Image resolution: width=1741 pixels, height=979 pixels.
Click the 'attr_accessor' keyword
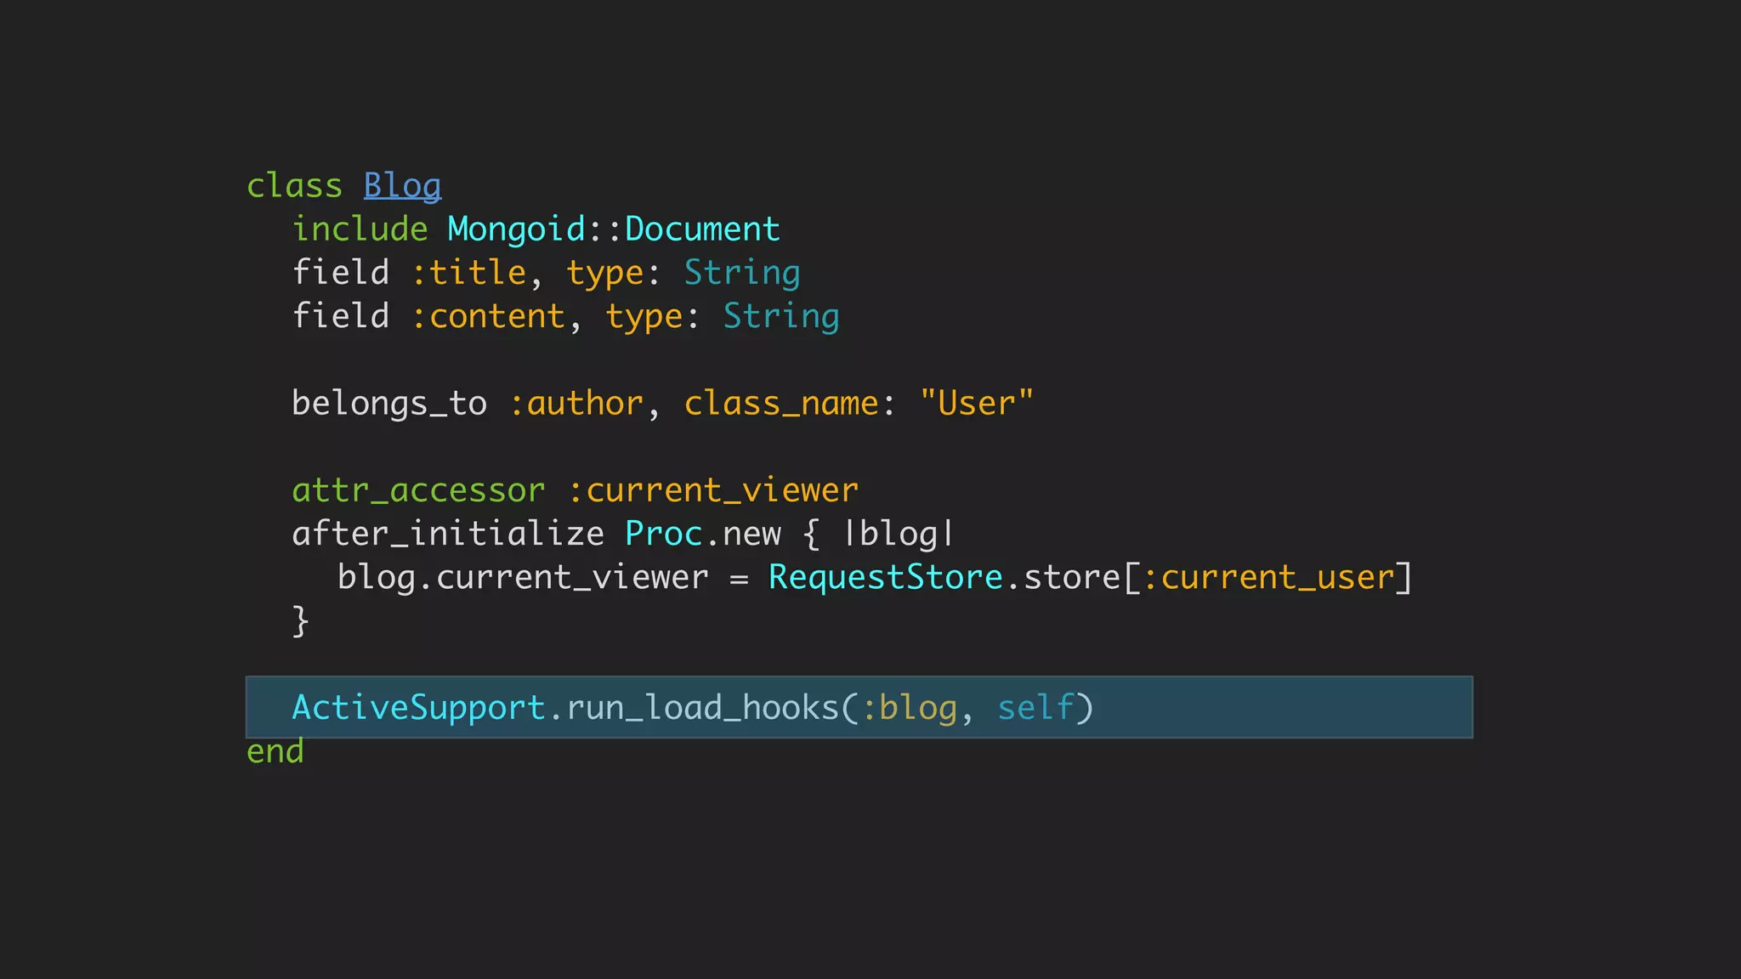click(418, 490)
